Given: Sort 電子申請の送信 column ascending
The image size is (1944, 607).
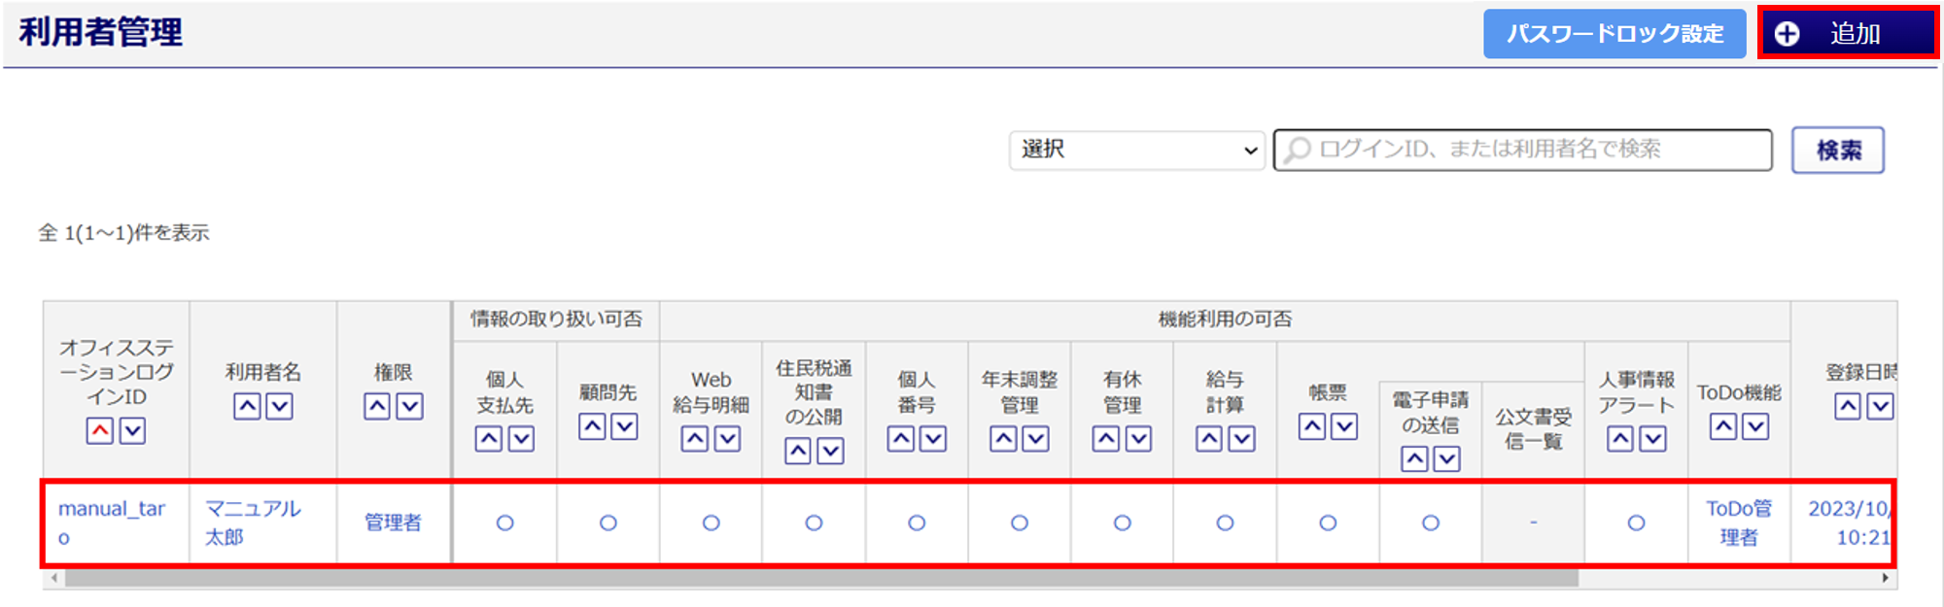Looking at the screenshot, I should (x=1414, y=459).
